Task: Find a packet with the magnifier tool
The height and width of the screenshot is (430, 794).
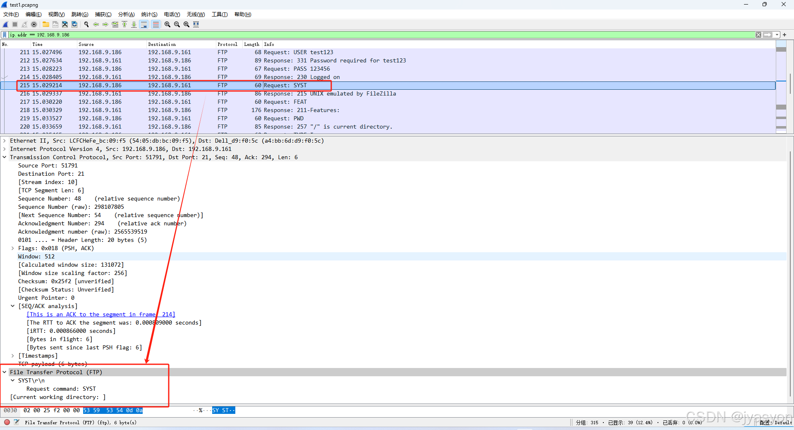Action: pos(86,24)
